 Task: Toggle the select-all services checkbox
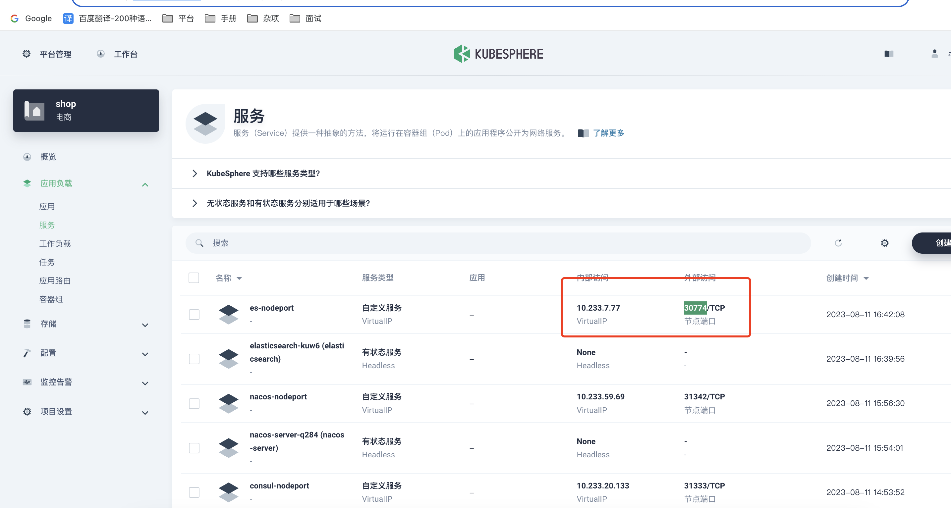click(x=194, y=278)
